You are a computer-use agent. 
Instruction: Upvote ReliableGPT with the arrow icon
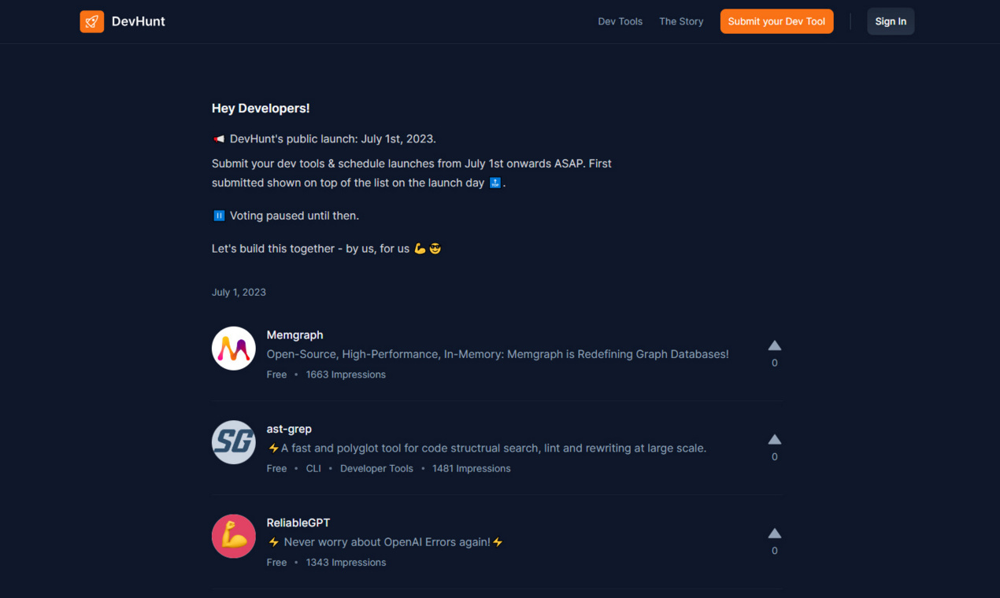(774, 532)
